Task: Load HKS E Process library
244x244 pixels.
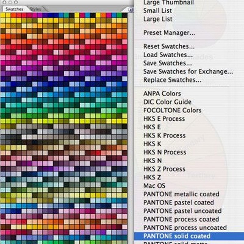Action: pyautogui.click(x=164, y=119)
